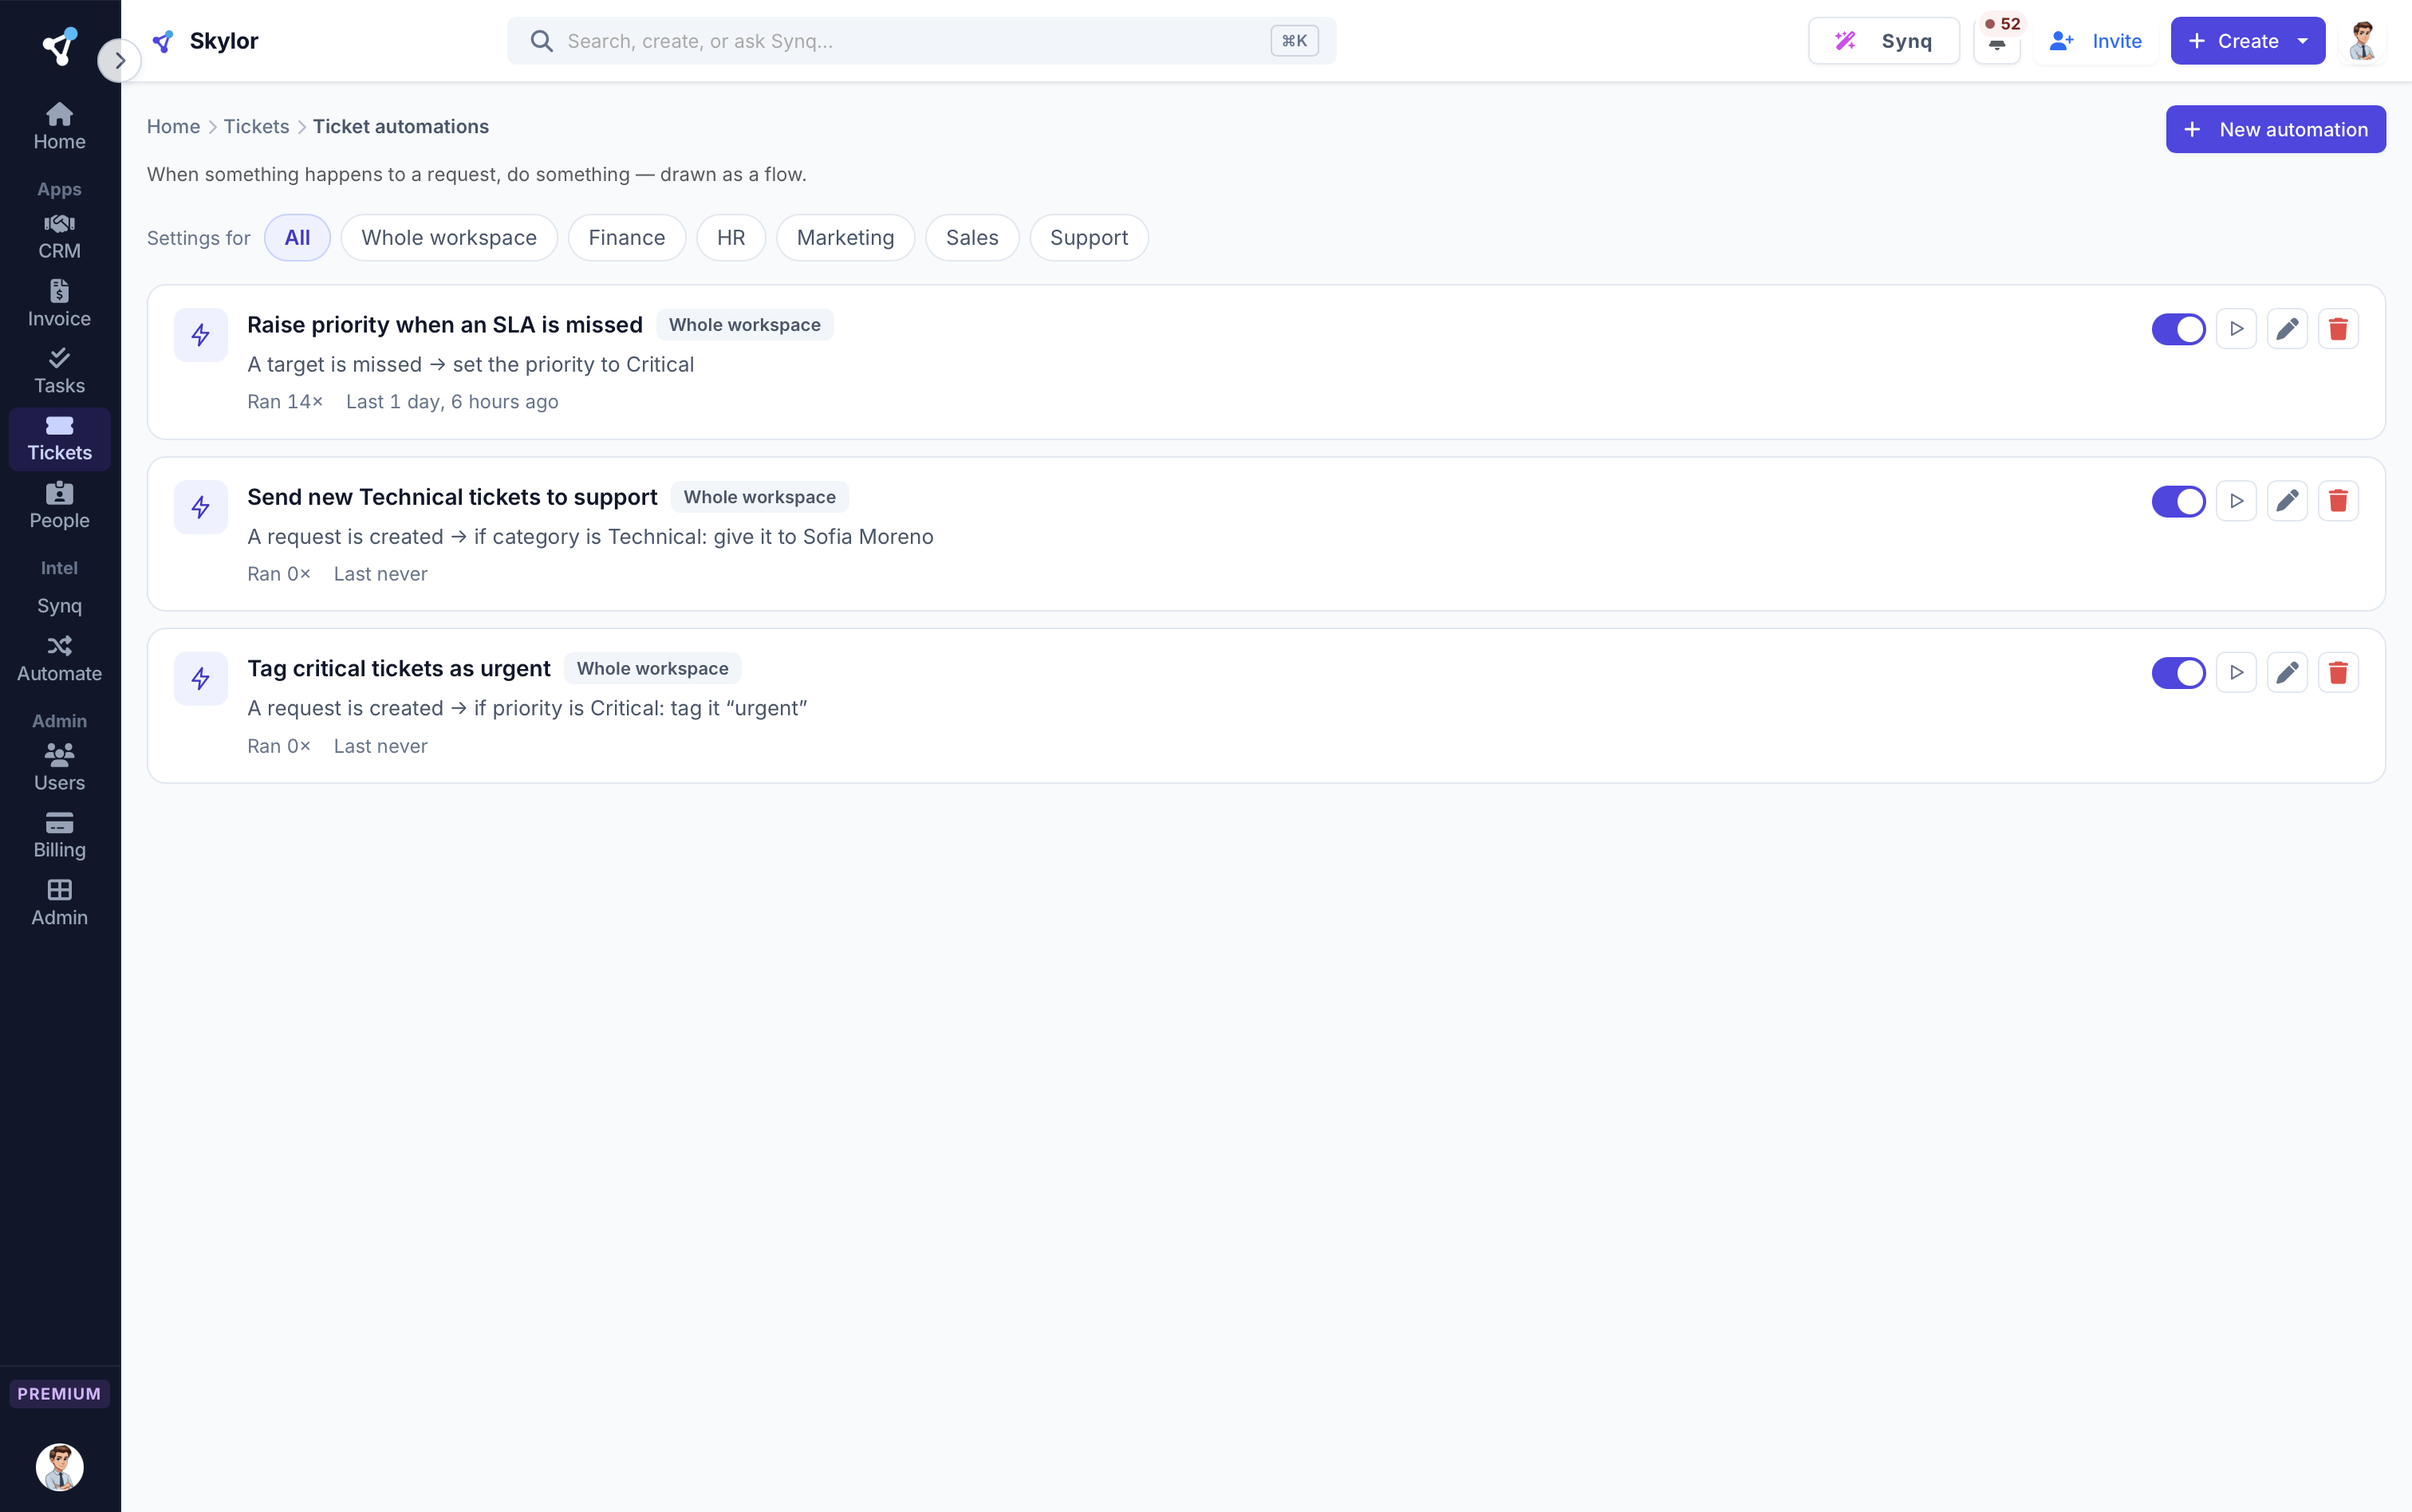2412x1512 pixels.
Task: Open the Billing section
Action: pos(59,835)
